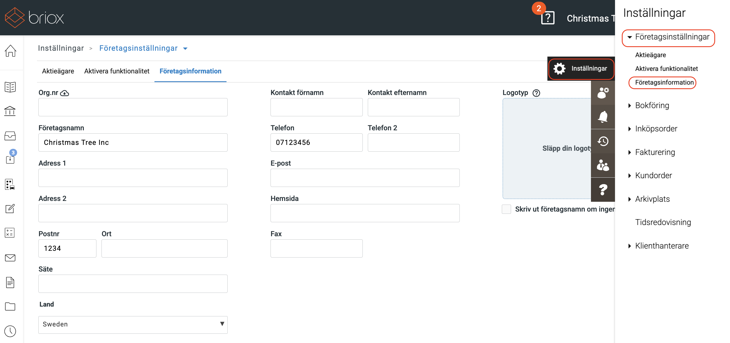730x343 pixels.
Task: Open the envelope mail icon in sidebar
Action: (x=10, y=258)
